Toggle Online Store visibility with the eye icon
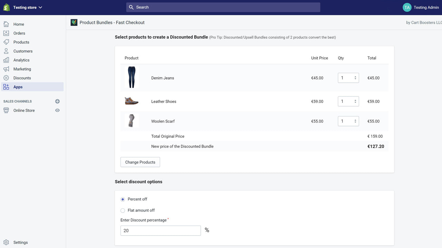The image size is (442, 248). click(x=57, y=110)
